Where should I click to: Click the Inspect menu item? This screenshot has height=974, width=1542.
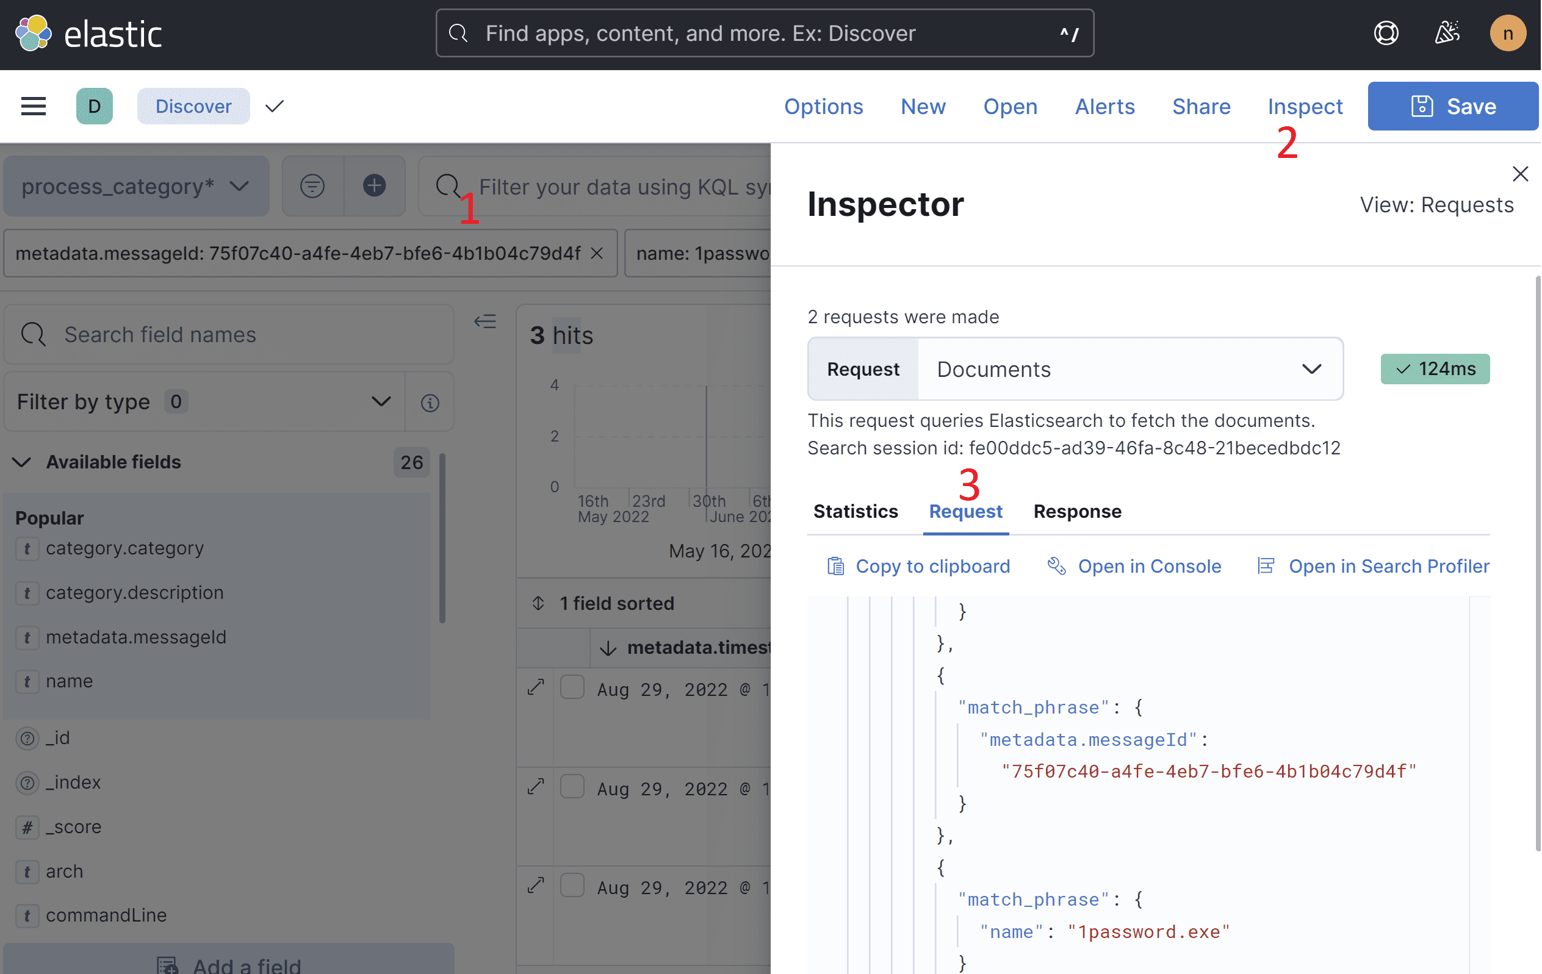(x=1304, y=106)
